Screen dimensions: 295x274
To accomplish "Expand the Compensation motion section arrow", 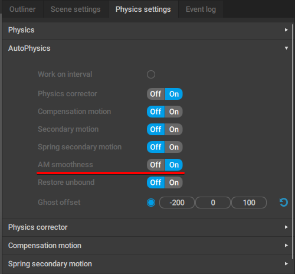I will pos(286,246).
